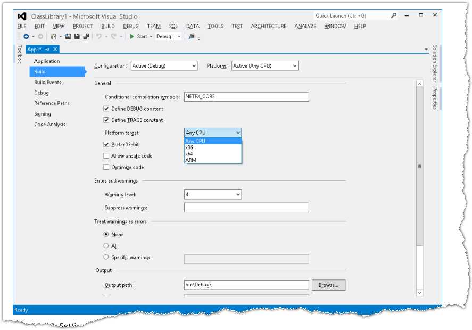Uncheck the Prefer 32-bit checkbox
Viewport: 472px width, 330px height.
tap(106, 145)
